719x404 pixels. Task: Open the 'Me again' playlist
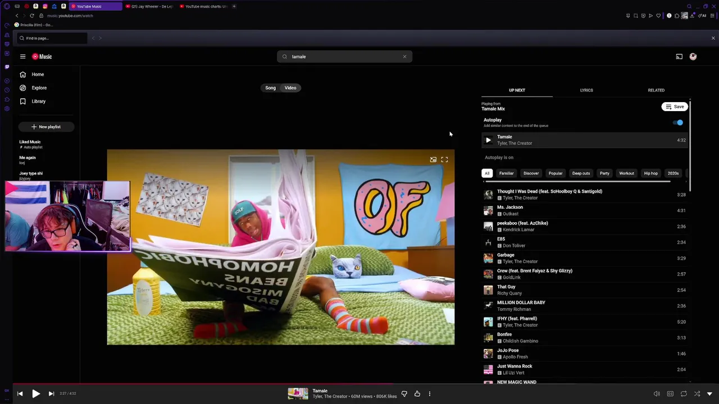28,160
